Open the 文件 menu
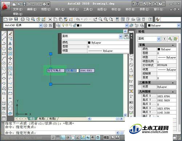 pyautogui.click(x=18, y=9)
